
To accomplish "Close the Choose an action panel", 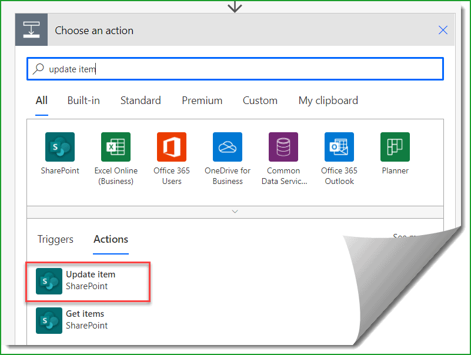I will (443, 30).
